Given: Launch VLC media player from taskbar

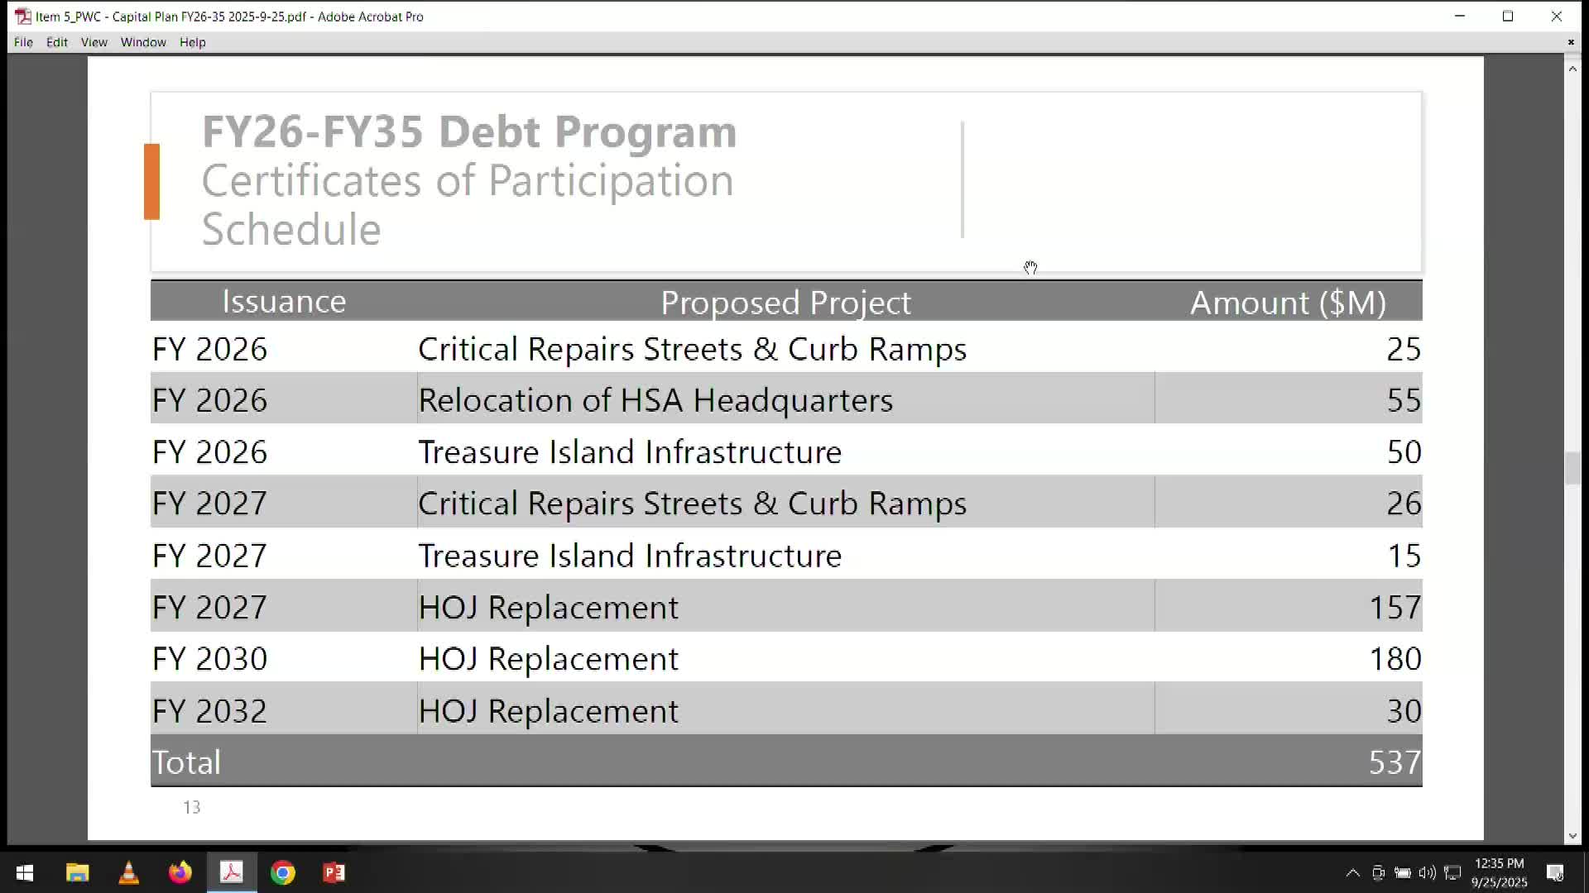Looking at the screenshot, I should 128,872.
